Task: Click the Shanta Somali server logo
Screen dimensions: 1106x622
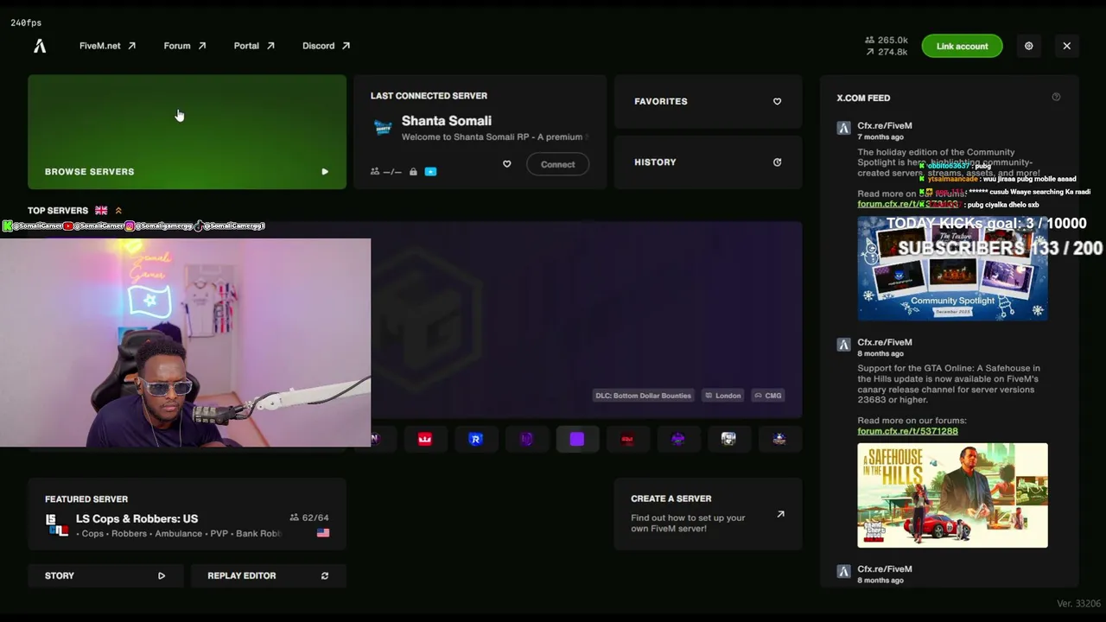Action: [x=382, y=128]
